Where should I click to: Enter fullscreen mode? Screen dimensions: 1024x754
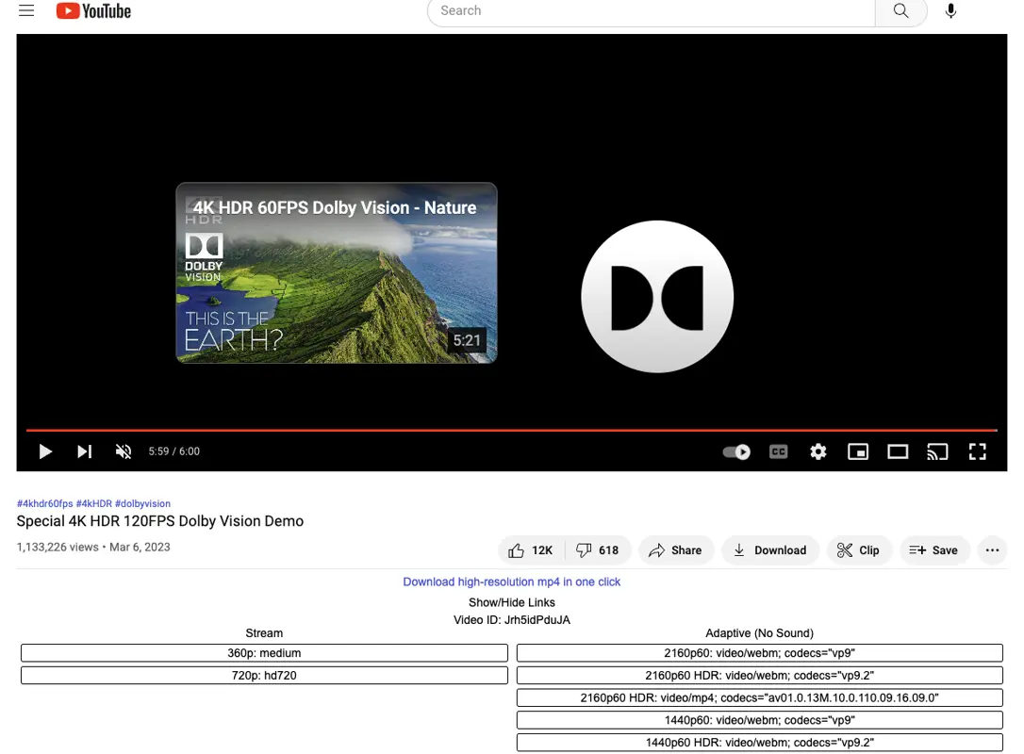click(977, 451)
